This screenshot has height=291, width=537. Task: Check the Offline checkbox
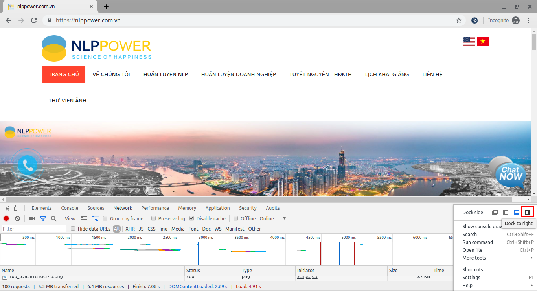(x=236, y=218)
